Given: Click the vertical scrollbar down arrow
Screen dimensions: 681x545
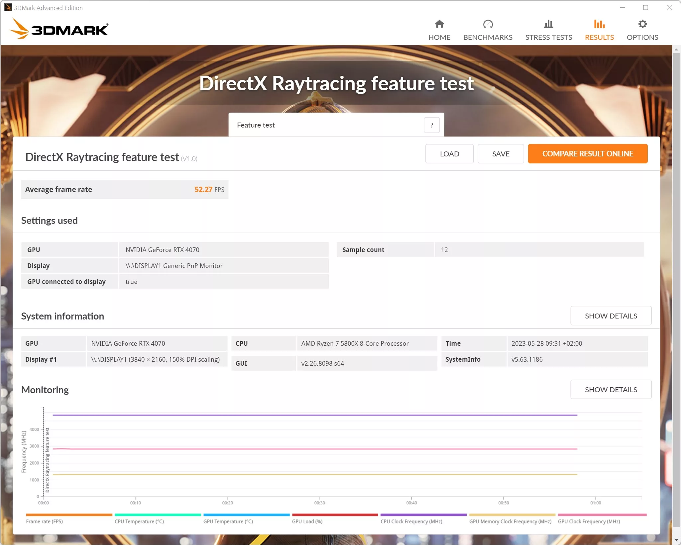Looking at the screenshot, I should [676, 540].
